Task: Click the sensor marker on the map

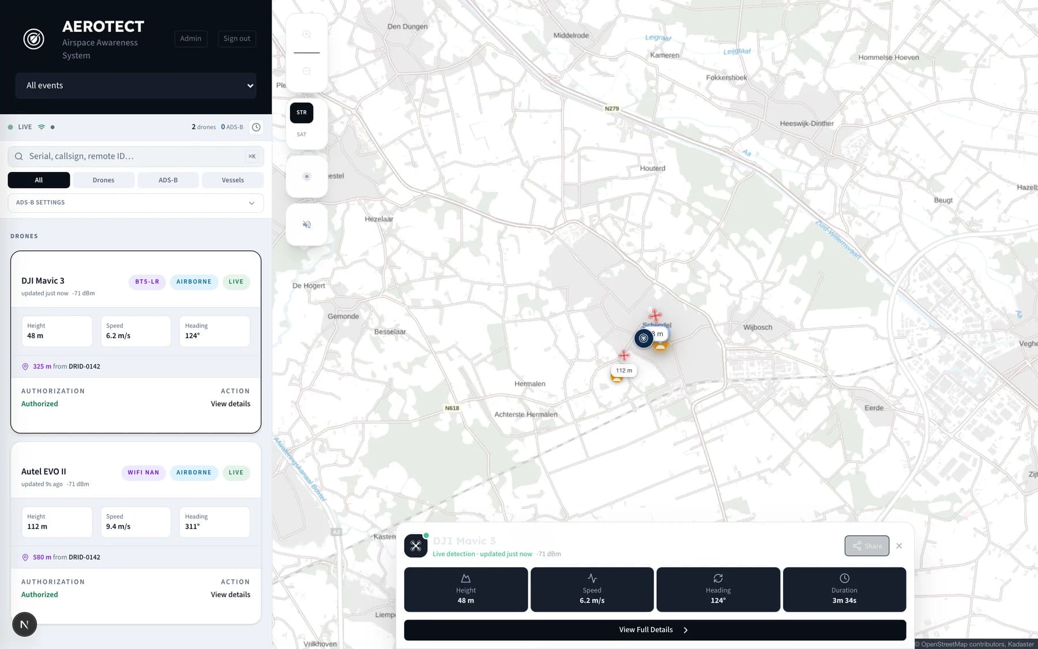Action: coord(644,338)
